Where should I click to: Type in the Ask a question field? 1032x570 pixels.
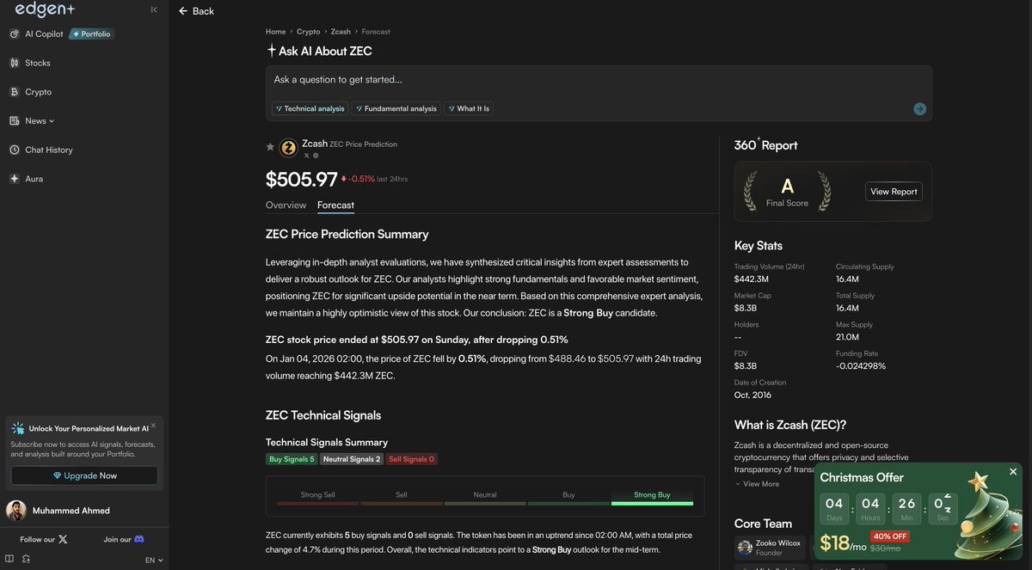click(x=516, y=79)
